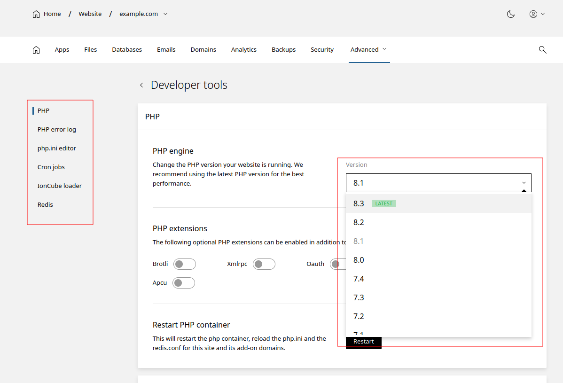Turn on the Apcu extension
Image resolution: width=563 pixels, height=383 pixels.
183,283
